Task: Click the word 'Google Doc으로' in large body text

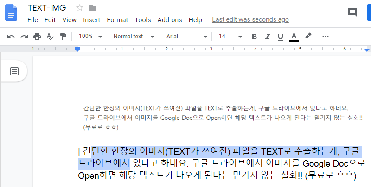Action: pyautogui.click(x=334, y=163)
